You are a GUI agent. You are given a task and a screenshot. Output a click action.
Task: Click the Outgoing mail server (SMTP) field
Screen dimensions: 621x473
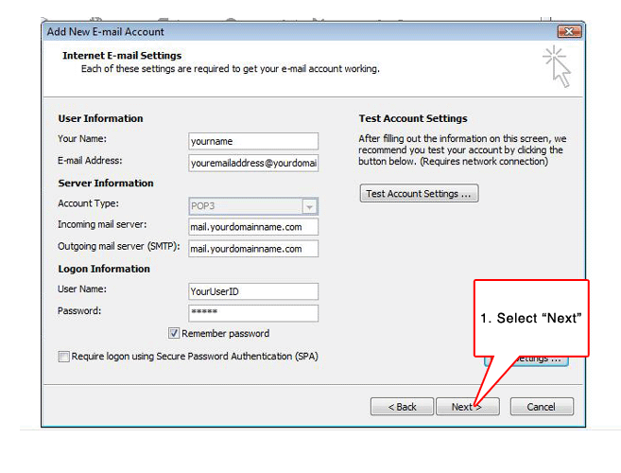253,249
